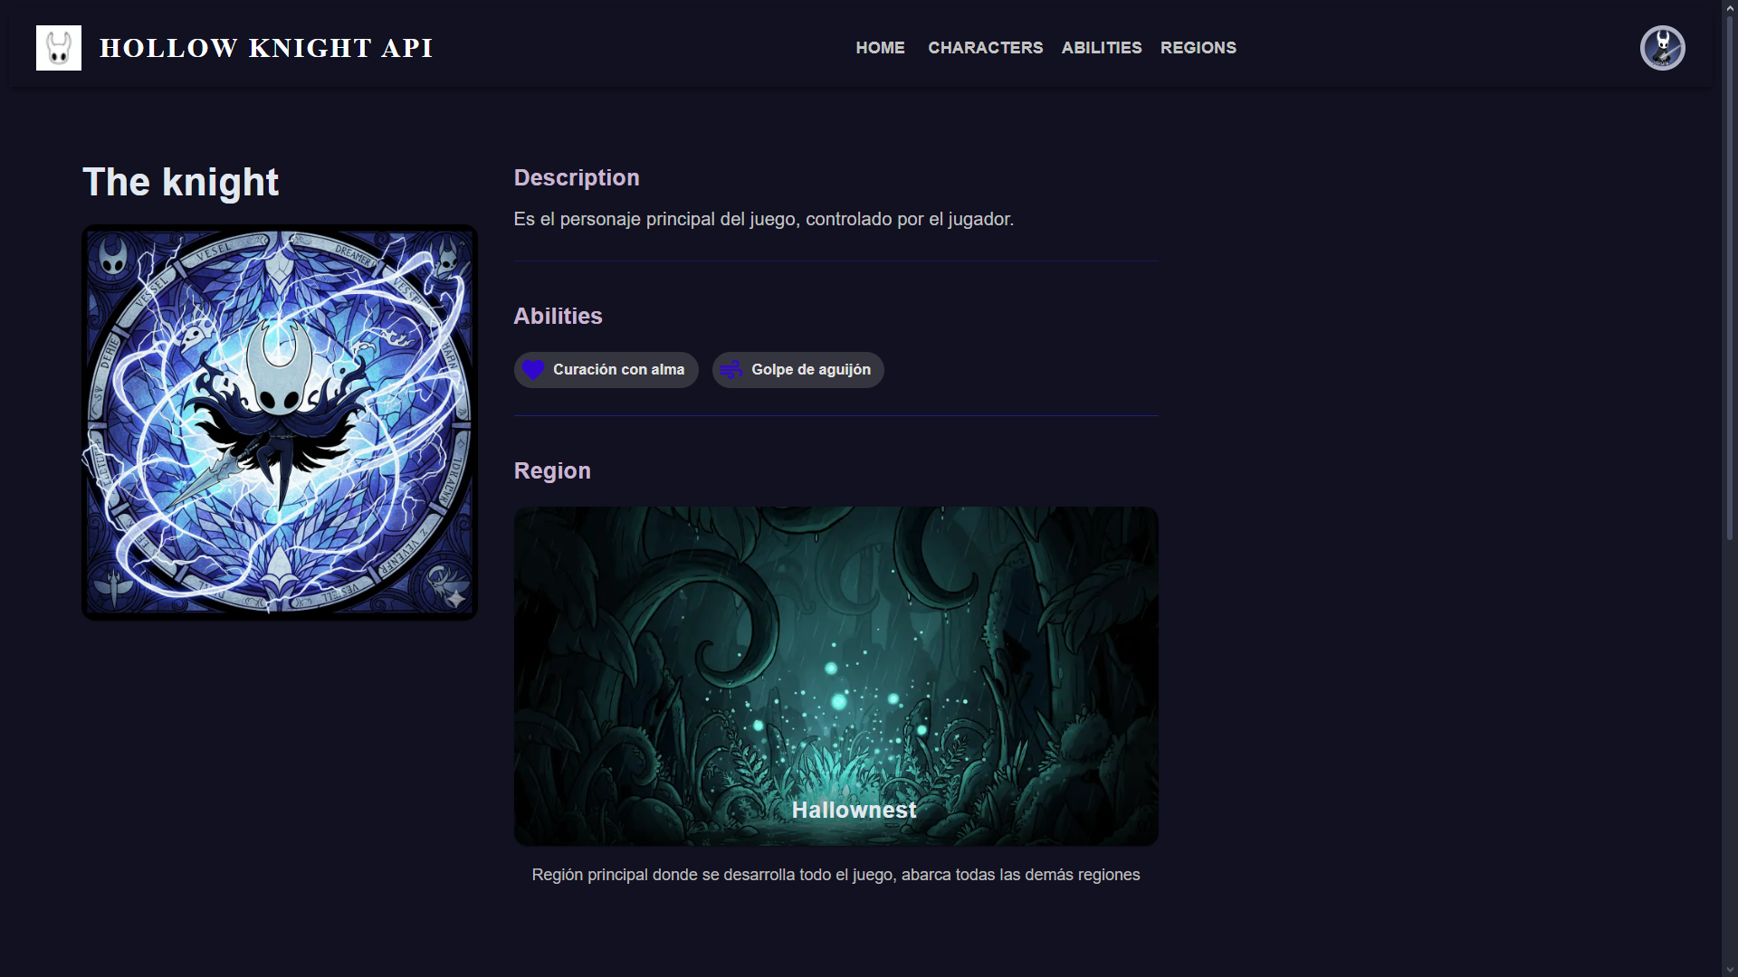Click the Hollow Knight logo icon
Image resolution: width=1738 pixels, height=977 pixels.
pyautogui.click(x=59, y=48)
